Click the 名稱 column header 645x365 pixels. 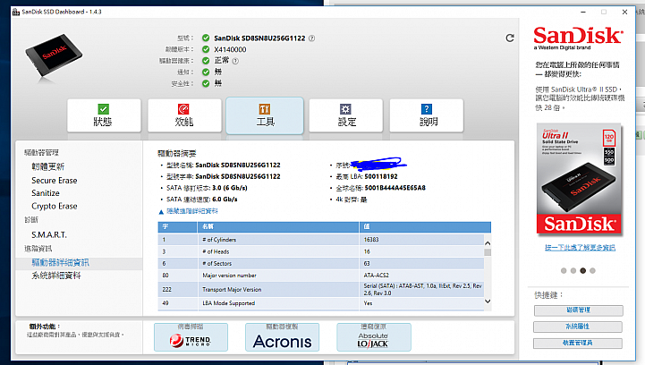(x=278, y=226)
